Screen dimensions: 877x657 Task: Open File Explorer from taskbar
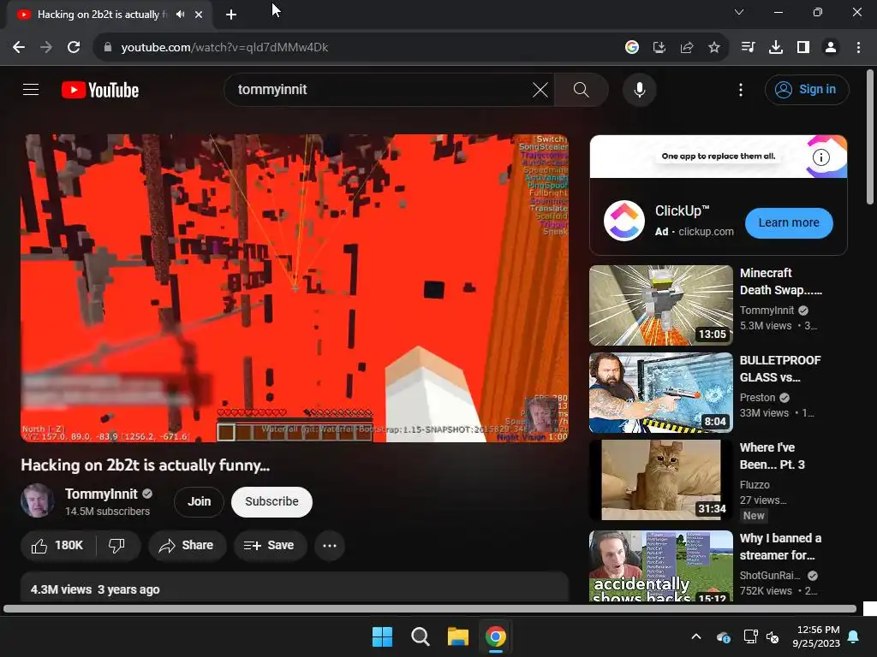[x=457, y=636]
